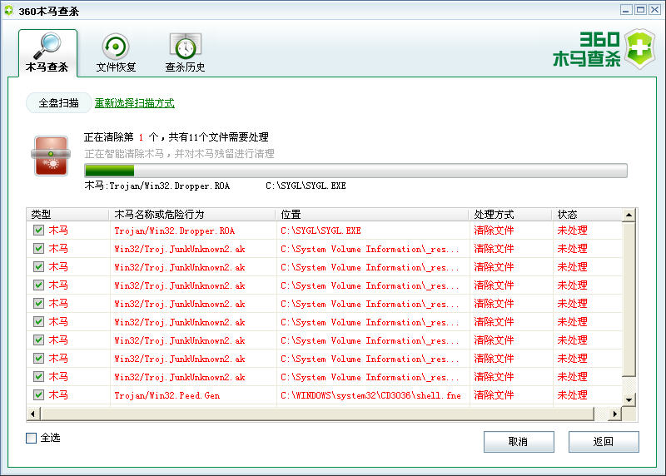Switch to the 文件恢复 tab
The width and height of the screenshot is (666, 476).
click(x=116, y=52)
